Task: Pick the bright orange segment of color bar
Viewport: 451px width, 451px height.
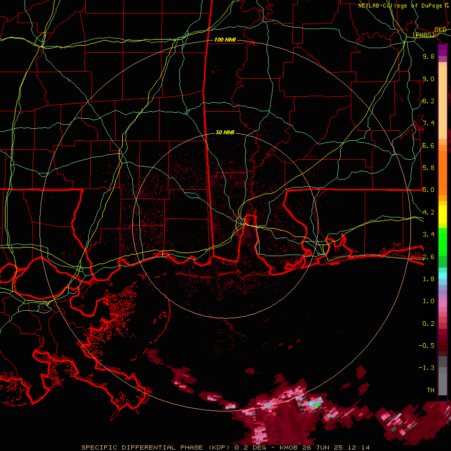Action: (442, 172)
